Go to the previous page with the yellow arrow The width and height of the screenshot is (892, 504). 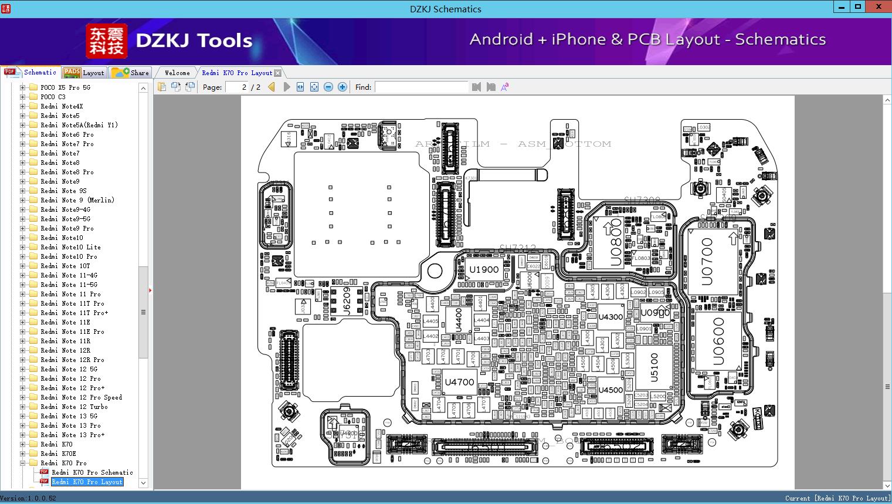pos(272,87)
